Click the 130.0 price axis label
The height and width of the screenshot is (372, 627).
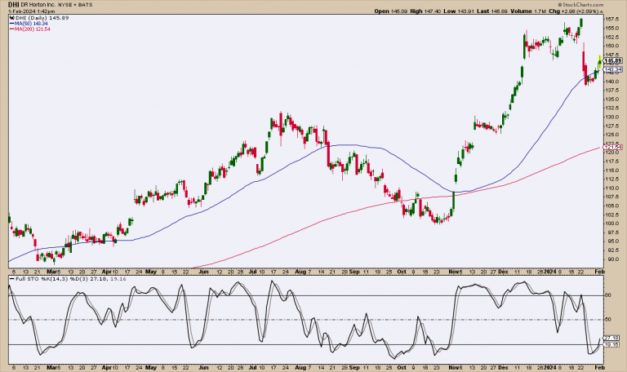click(x=612, y=117)
